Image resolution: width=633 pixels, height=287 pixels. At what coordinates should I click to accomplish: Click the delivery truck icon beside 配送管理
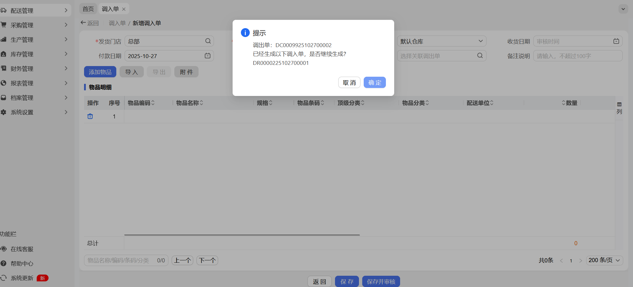[4, 10]
